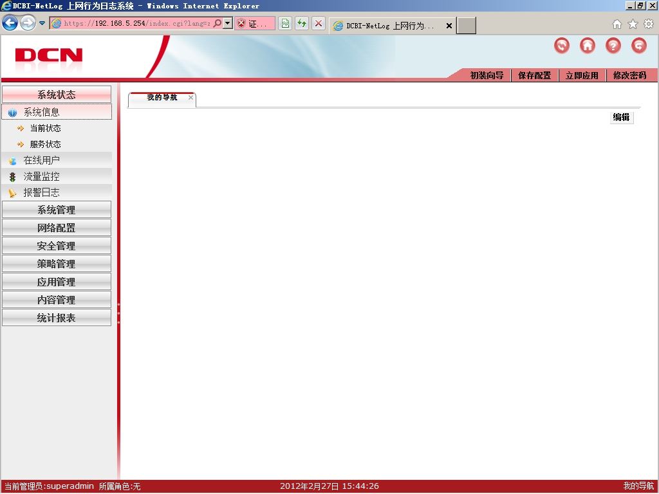659x494 pixels.
Task: Click 立即应用 apply now button
Action: [582, 76]
